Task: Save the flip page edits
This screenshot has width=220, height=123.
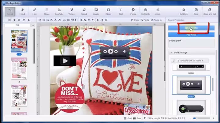Action: tap(196, 12)
